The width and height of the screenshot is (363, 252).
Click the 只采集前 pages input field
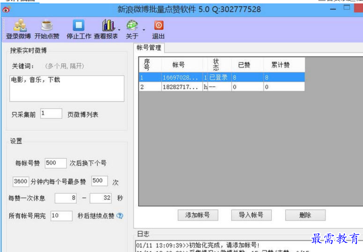pyautogui.click(x=51, y=113)
